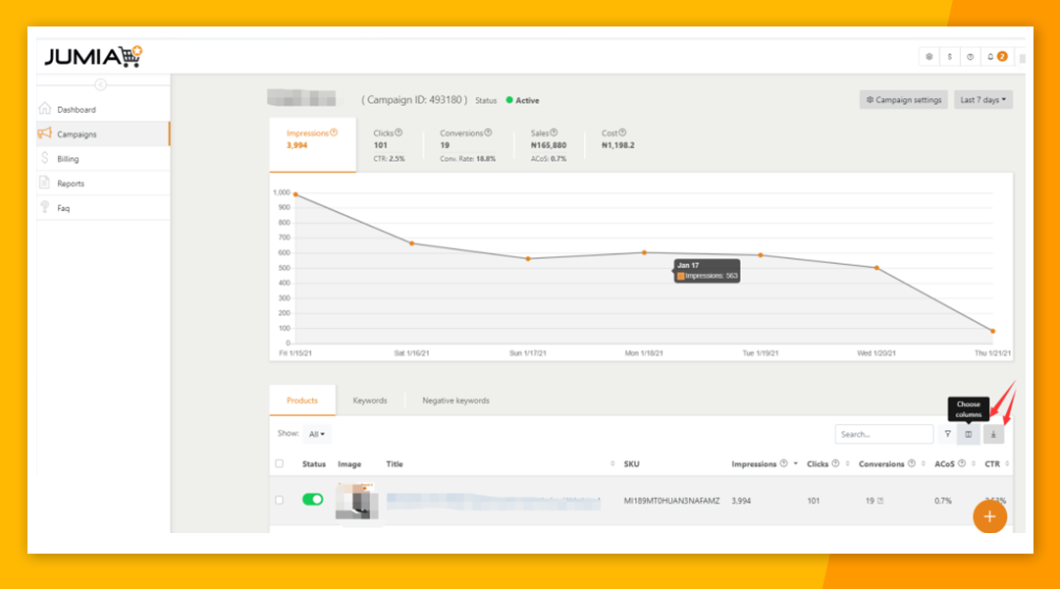Click the Campaign settings button
1060x589 pixels.
(904, 100)
